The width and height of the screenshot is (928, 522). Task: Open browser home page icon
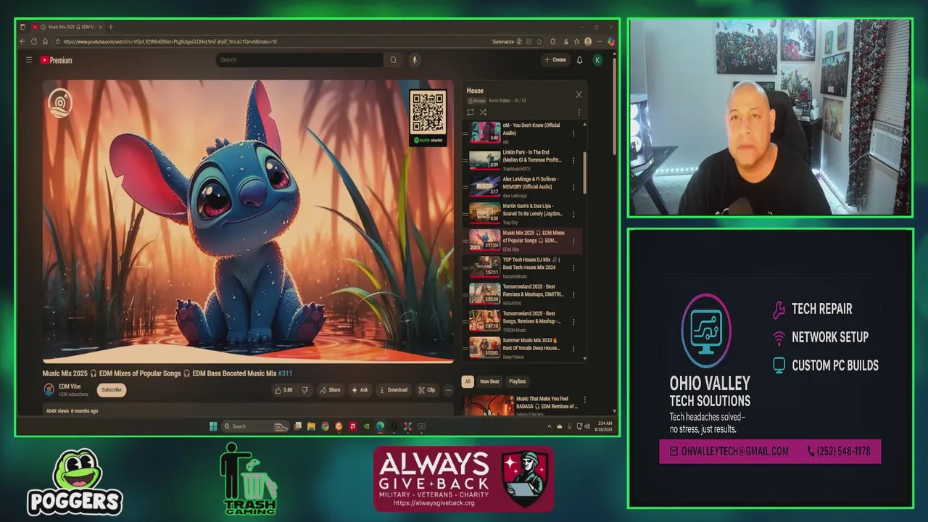pyautogui.click(x=45, y=41)
